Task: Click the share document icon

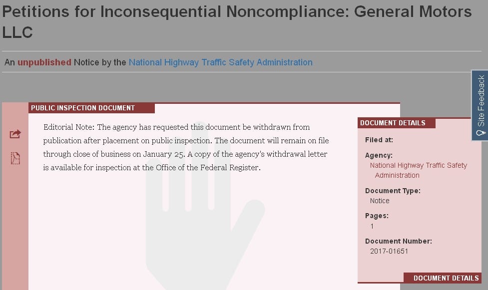Action: tap(15, 134)
